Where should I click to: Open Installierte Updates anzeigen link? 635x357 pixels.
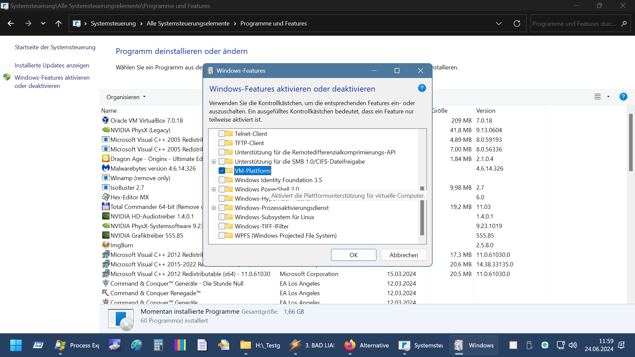(x=52, y=65)
